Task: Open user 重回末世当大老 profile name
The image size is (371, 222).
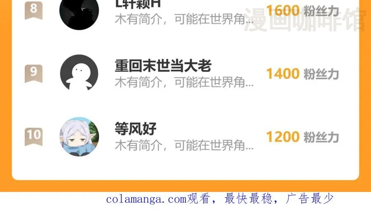Action: tap(163, 66)
